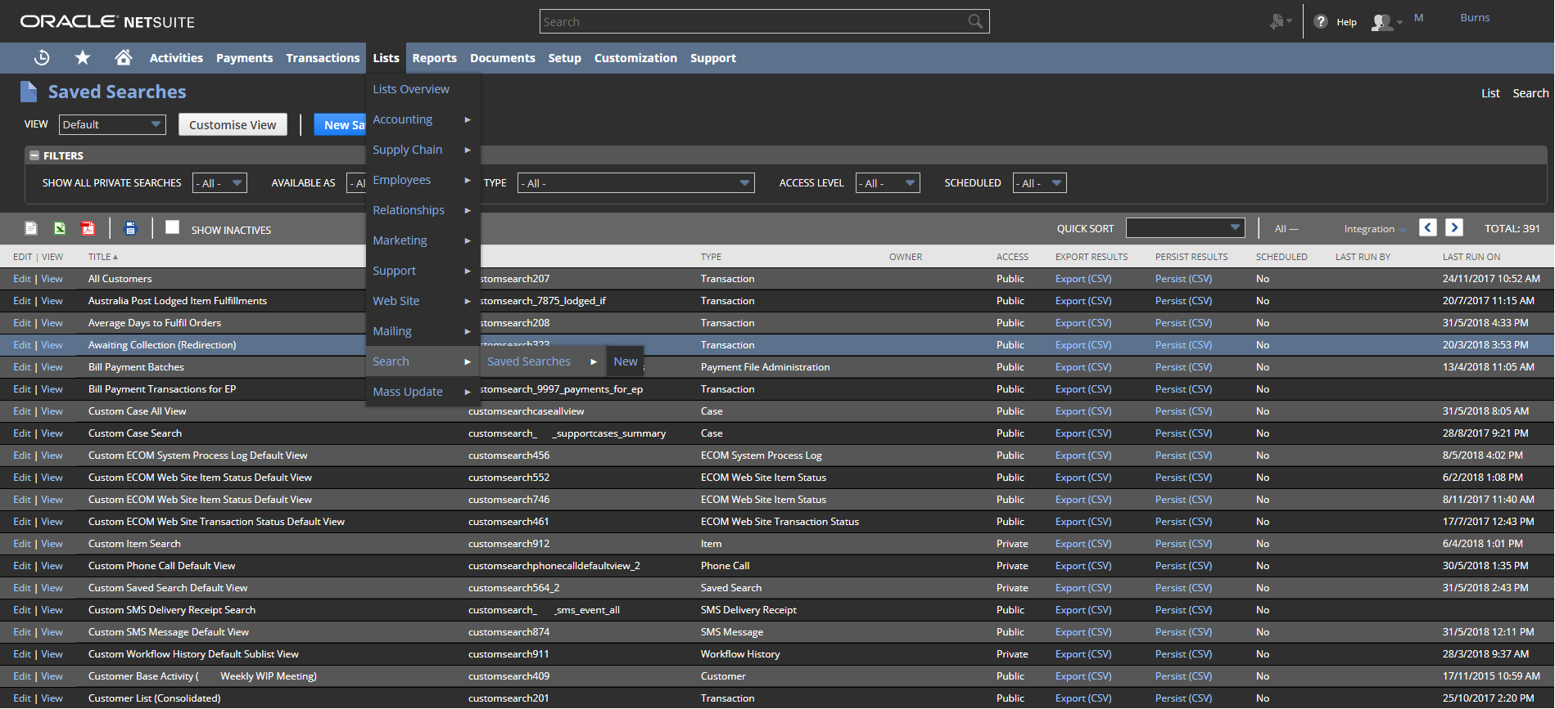Open the user role avatar icon
Viewport: 1555px width, 709px height.
1382,22
